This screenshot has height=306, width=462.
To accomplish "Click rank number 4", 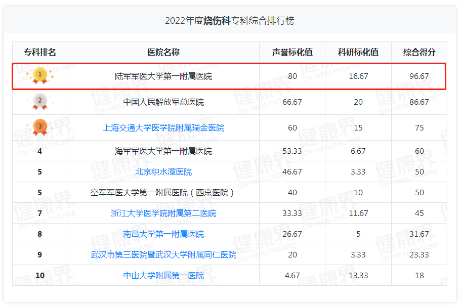I will click(40, 151).
